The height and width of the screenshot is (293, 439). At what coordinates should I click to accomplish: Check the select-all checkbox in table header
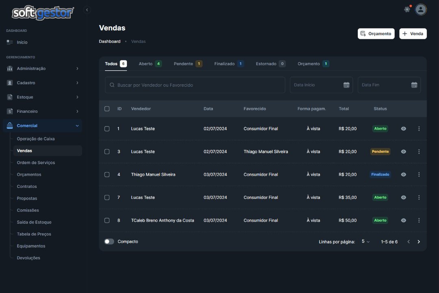click(x=107, y=109)
